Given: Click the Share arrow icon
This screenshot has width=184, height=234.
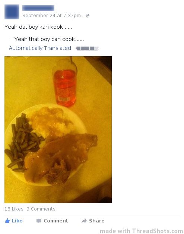Looking at the screenshot, I should click(84, 221).
